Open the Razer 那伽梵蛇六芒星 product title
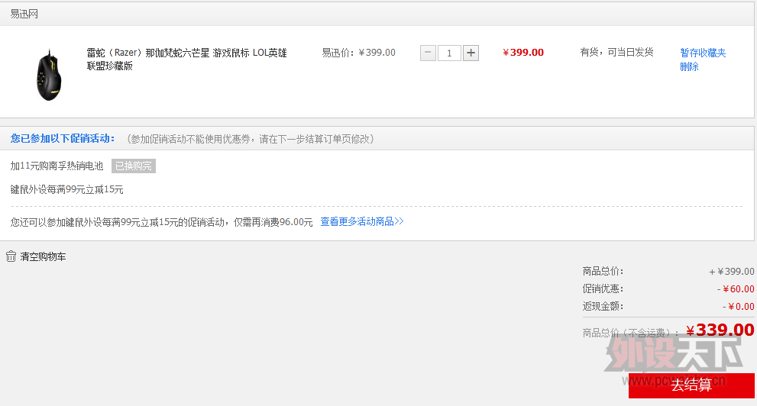Image resolution: width=757 pixels, height=406 pixels. (x=187, y=59)
